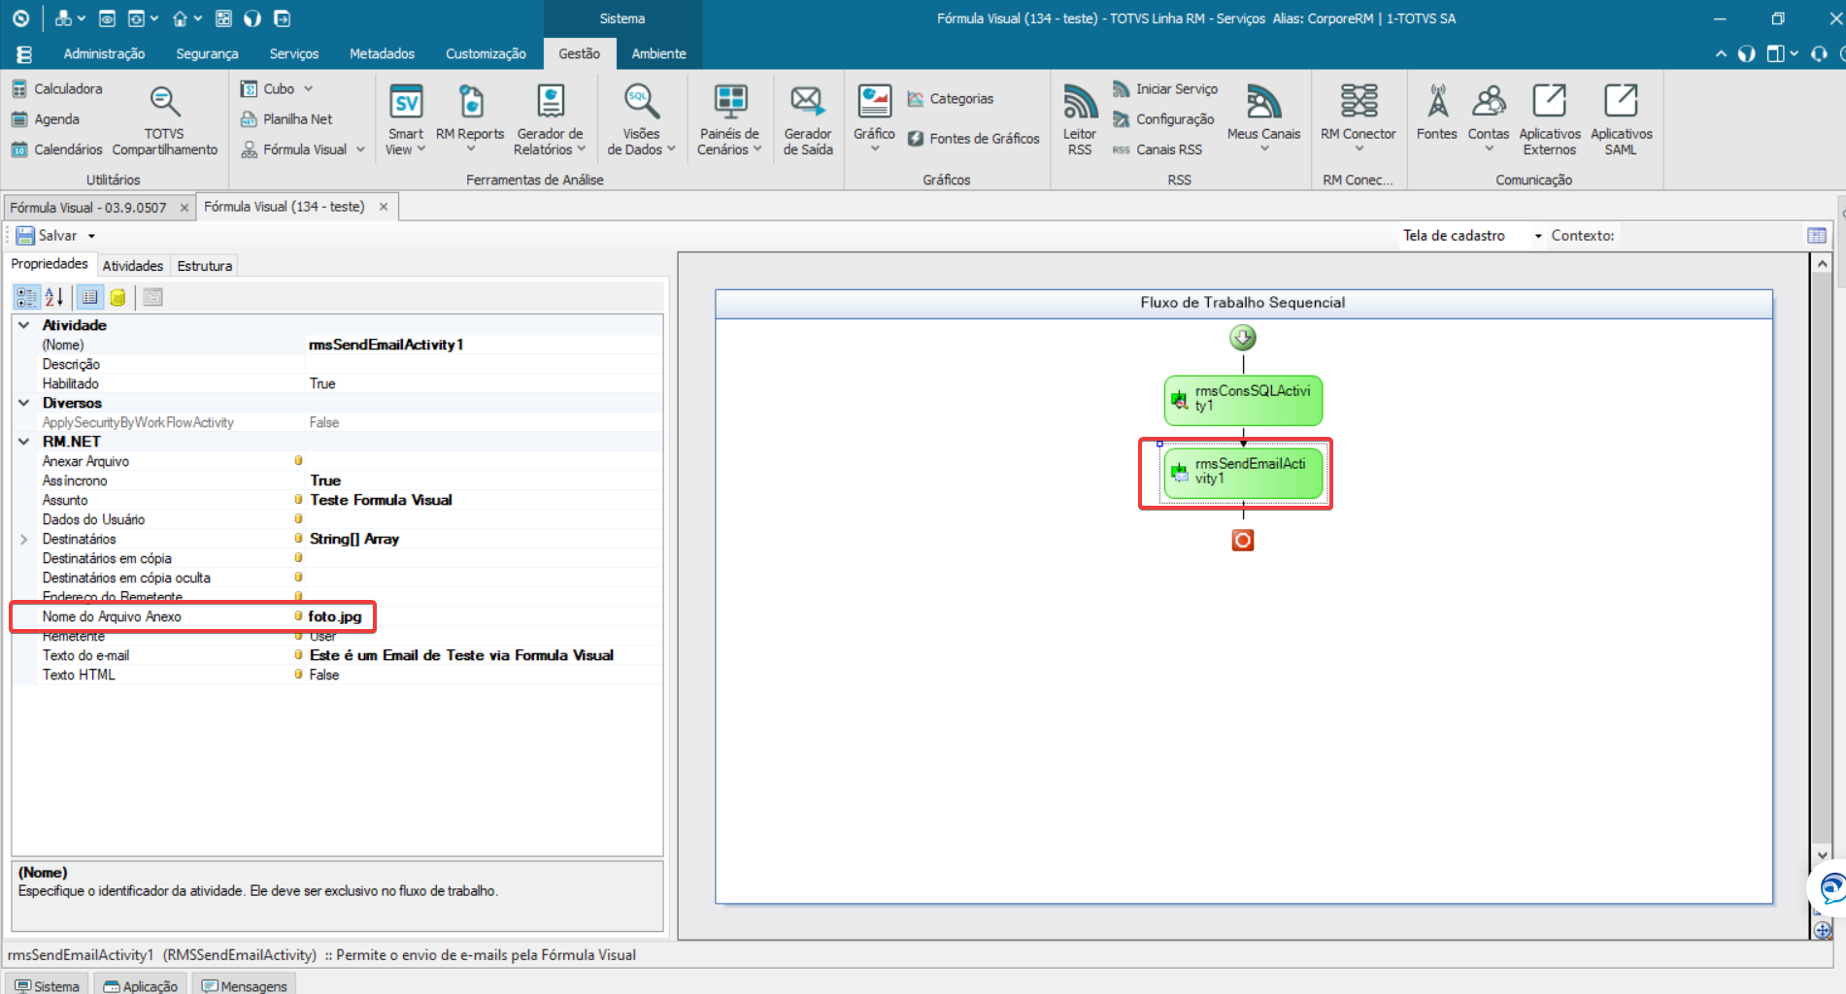This screenshot has height=994, width=1846.
Task: Open the Segurança menu
Action: (207, 53)
